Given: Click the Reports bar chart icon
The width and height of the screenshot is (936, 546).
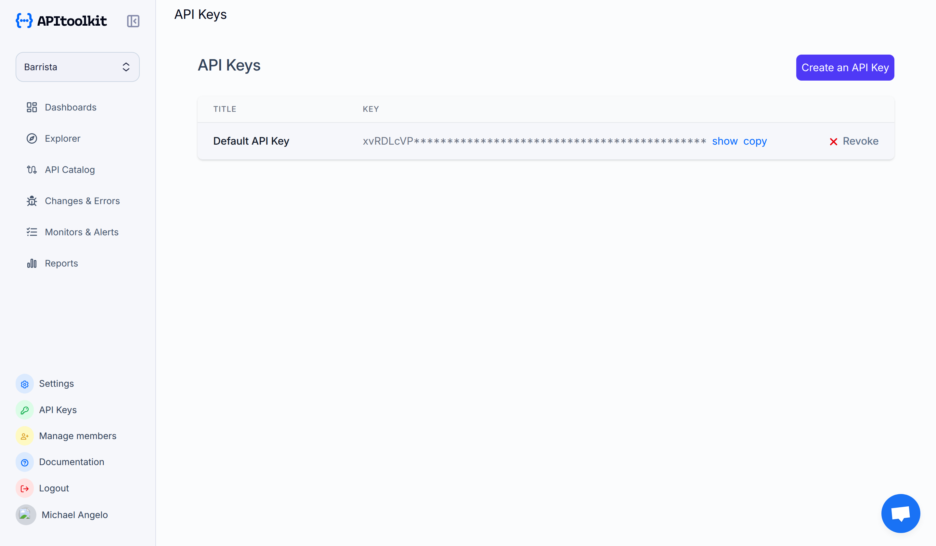Looking at the screenshot, I should (x=32, y=263).
